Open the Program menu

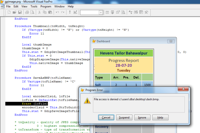[46, 6]
